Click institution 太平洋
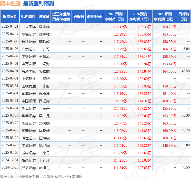This screenshot has width=191, height=179. click(x=31, y=27)
